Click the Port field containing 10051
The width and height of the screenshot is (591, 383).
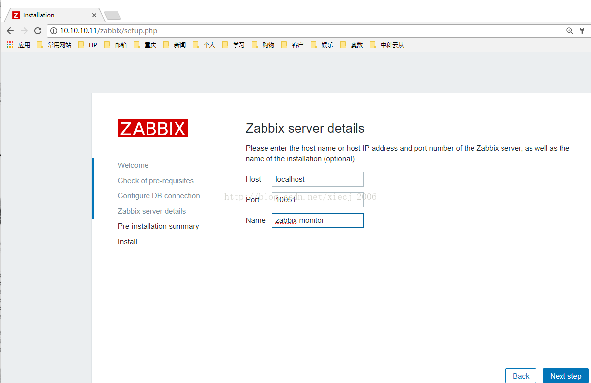(x=318, y=200)
